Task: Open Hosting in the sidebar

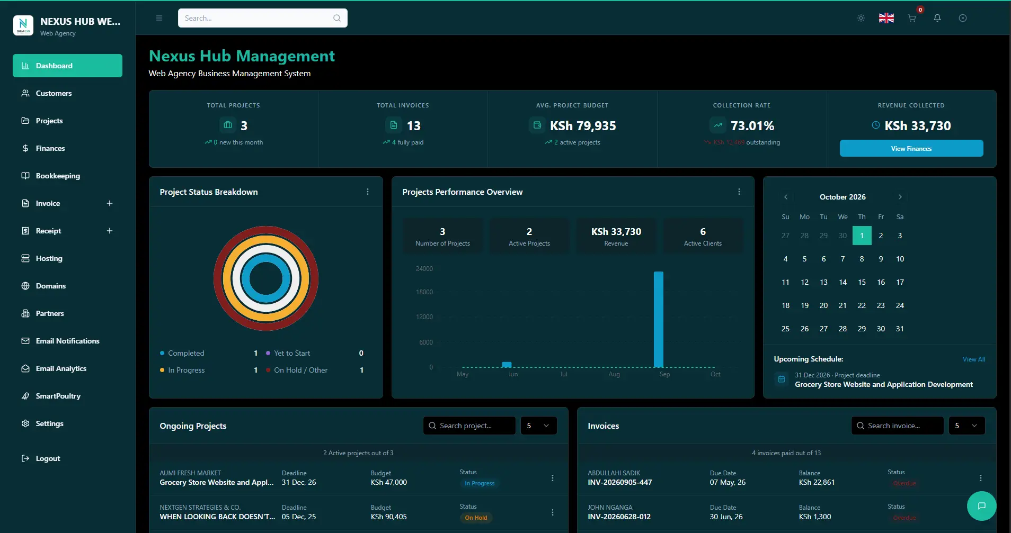Action: [x=67, y=258]
